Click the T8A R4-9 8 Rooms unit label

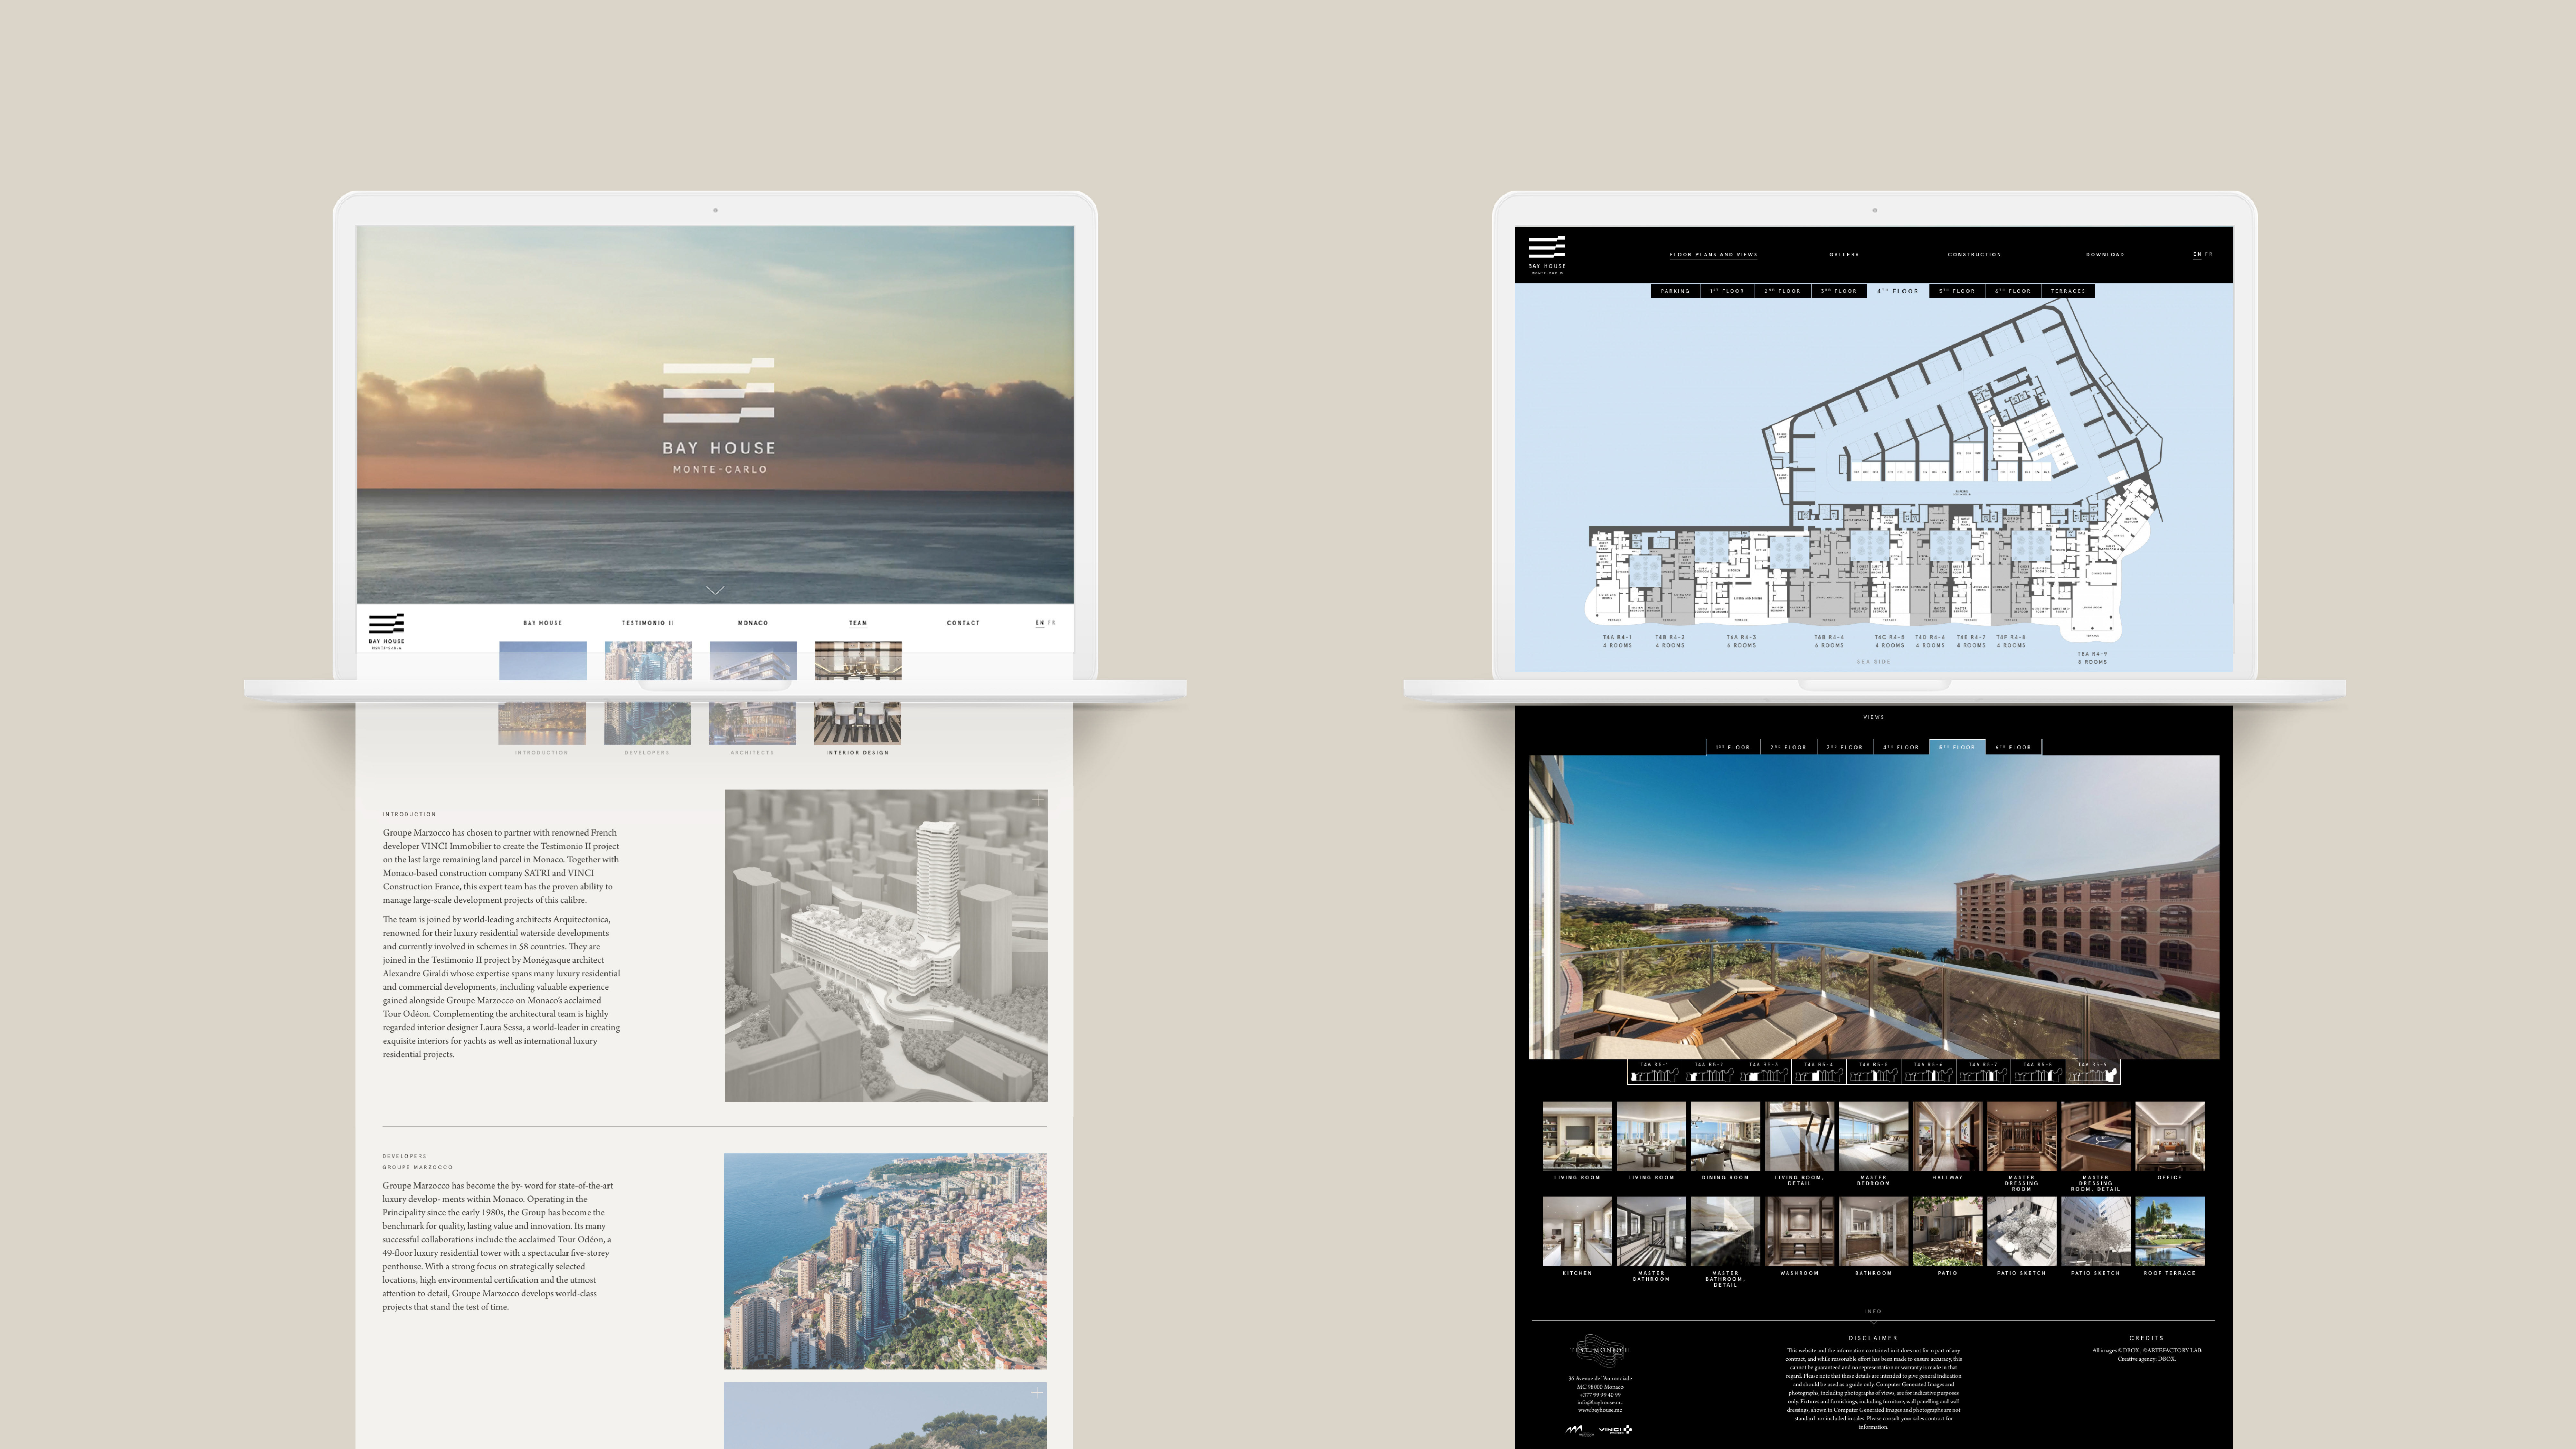(2092, 658)
